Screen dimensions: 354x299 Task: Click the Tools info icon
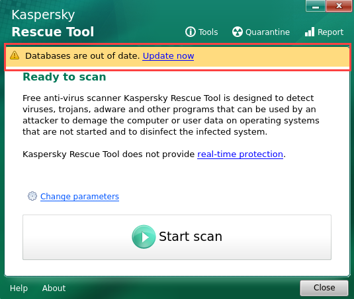coord(191,32)
